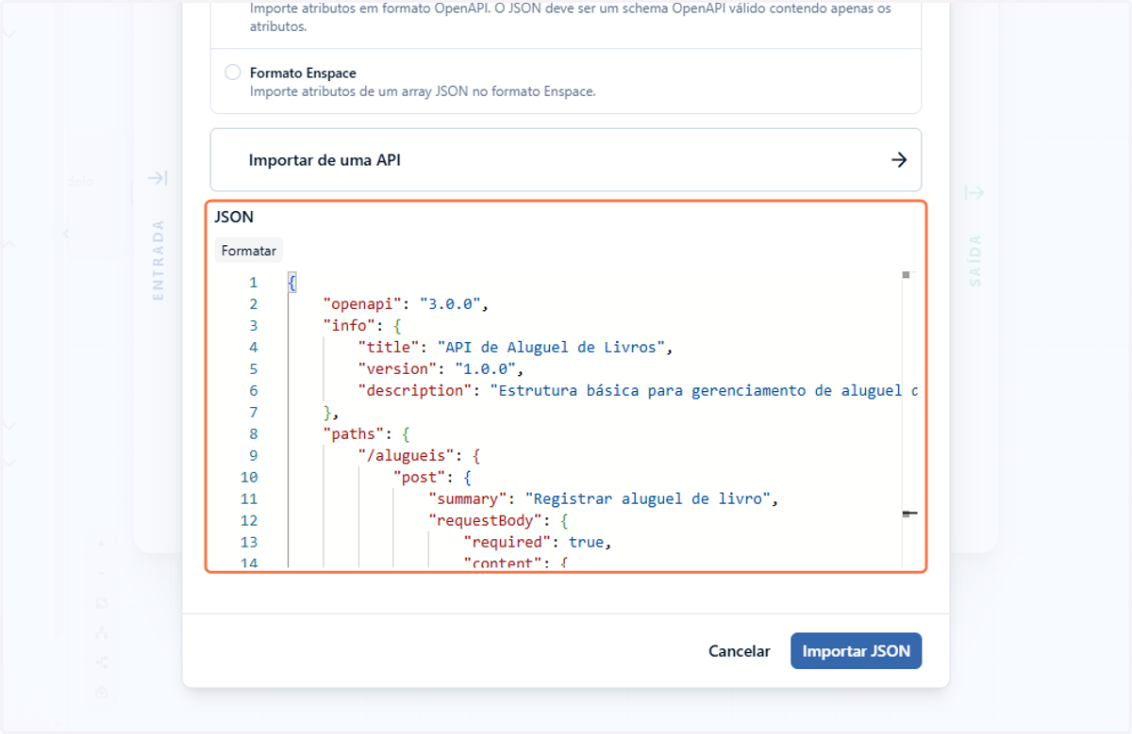The image size is (1132, 734).
Task: Click the "openapi" key on line 2
Action: [x=363, y=304]
